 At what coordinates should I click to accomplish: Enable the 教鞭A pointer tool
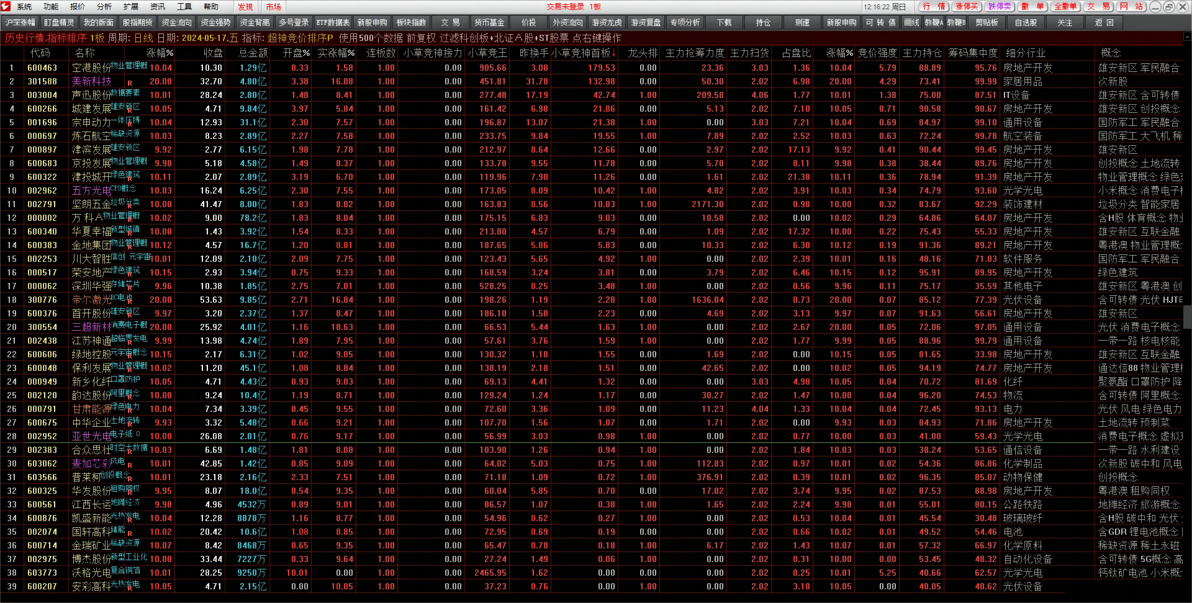coord(934,22)
